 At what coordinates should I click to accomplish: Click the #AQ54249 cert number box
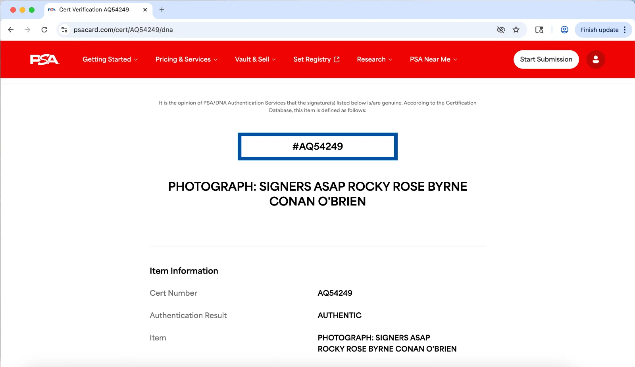coord(317,146)
